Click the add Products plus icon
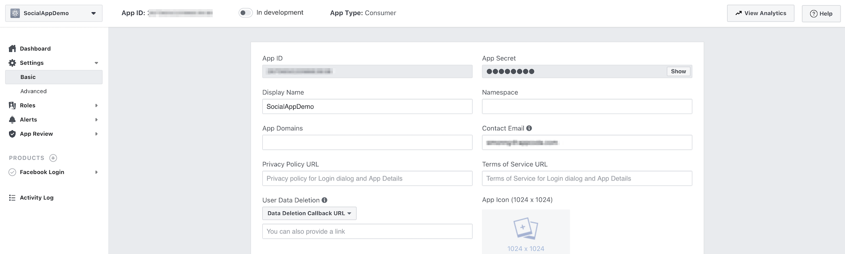The height and width of the screenshot is (254, 845). (53, 158)
